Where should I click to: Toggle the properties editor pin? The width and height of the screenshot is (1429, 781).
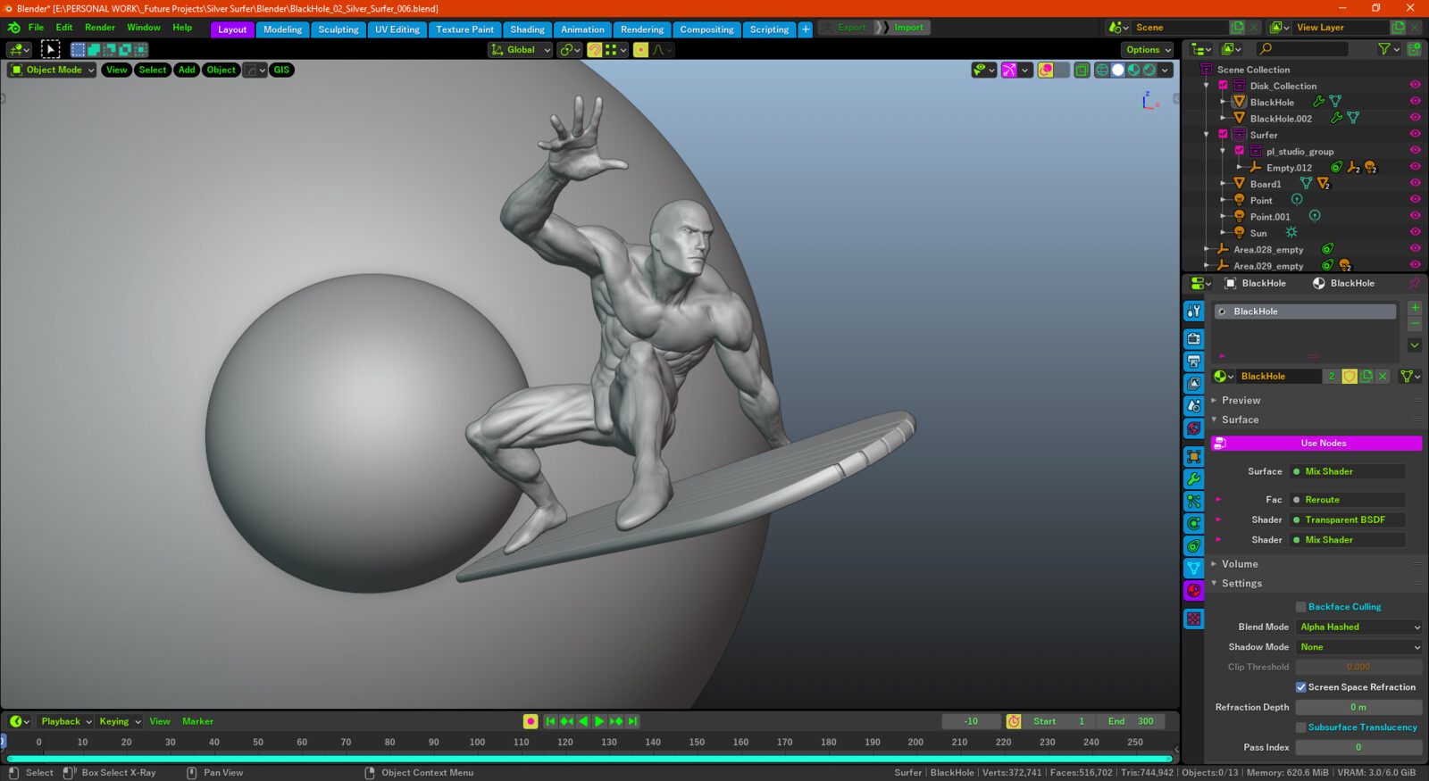[x=1414, y=283]
